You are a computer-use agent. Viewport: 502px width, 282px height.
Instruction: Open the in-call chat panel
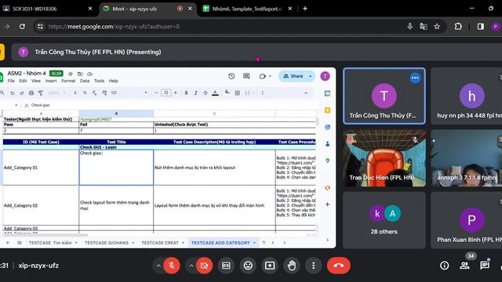coord(485,266)
